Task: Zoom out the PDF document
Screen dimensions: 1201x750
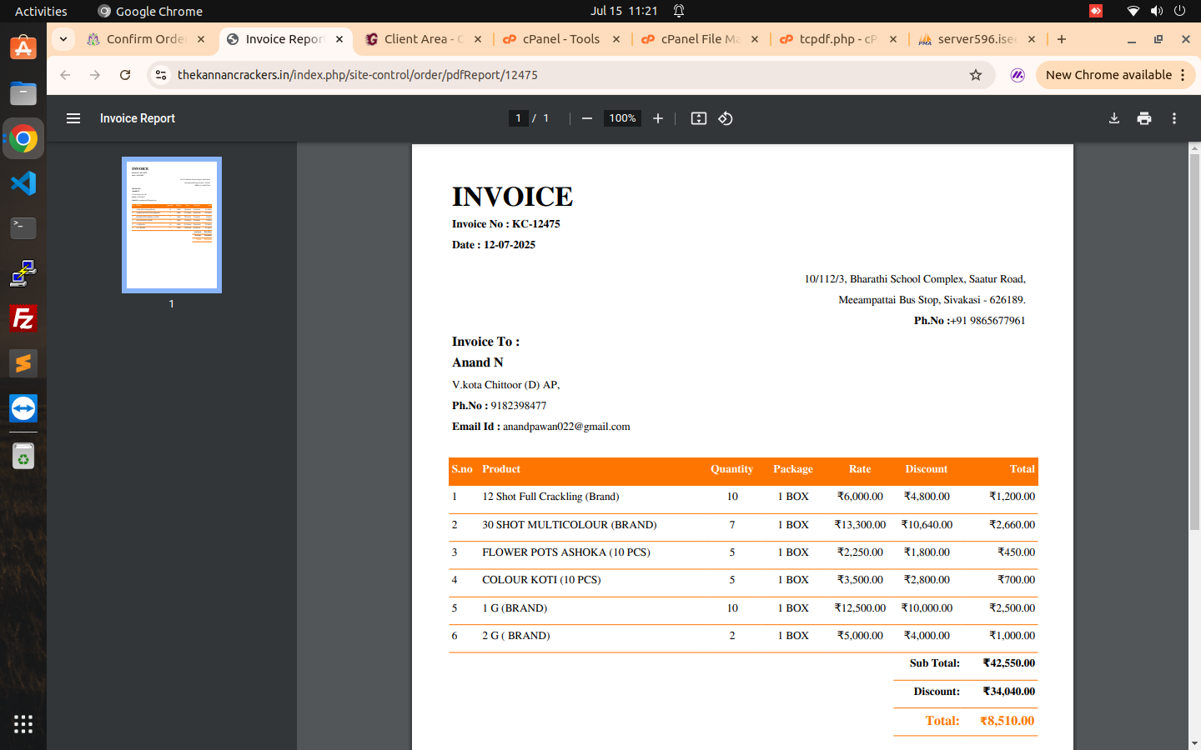Action: click(x=587, y=118)
